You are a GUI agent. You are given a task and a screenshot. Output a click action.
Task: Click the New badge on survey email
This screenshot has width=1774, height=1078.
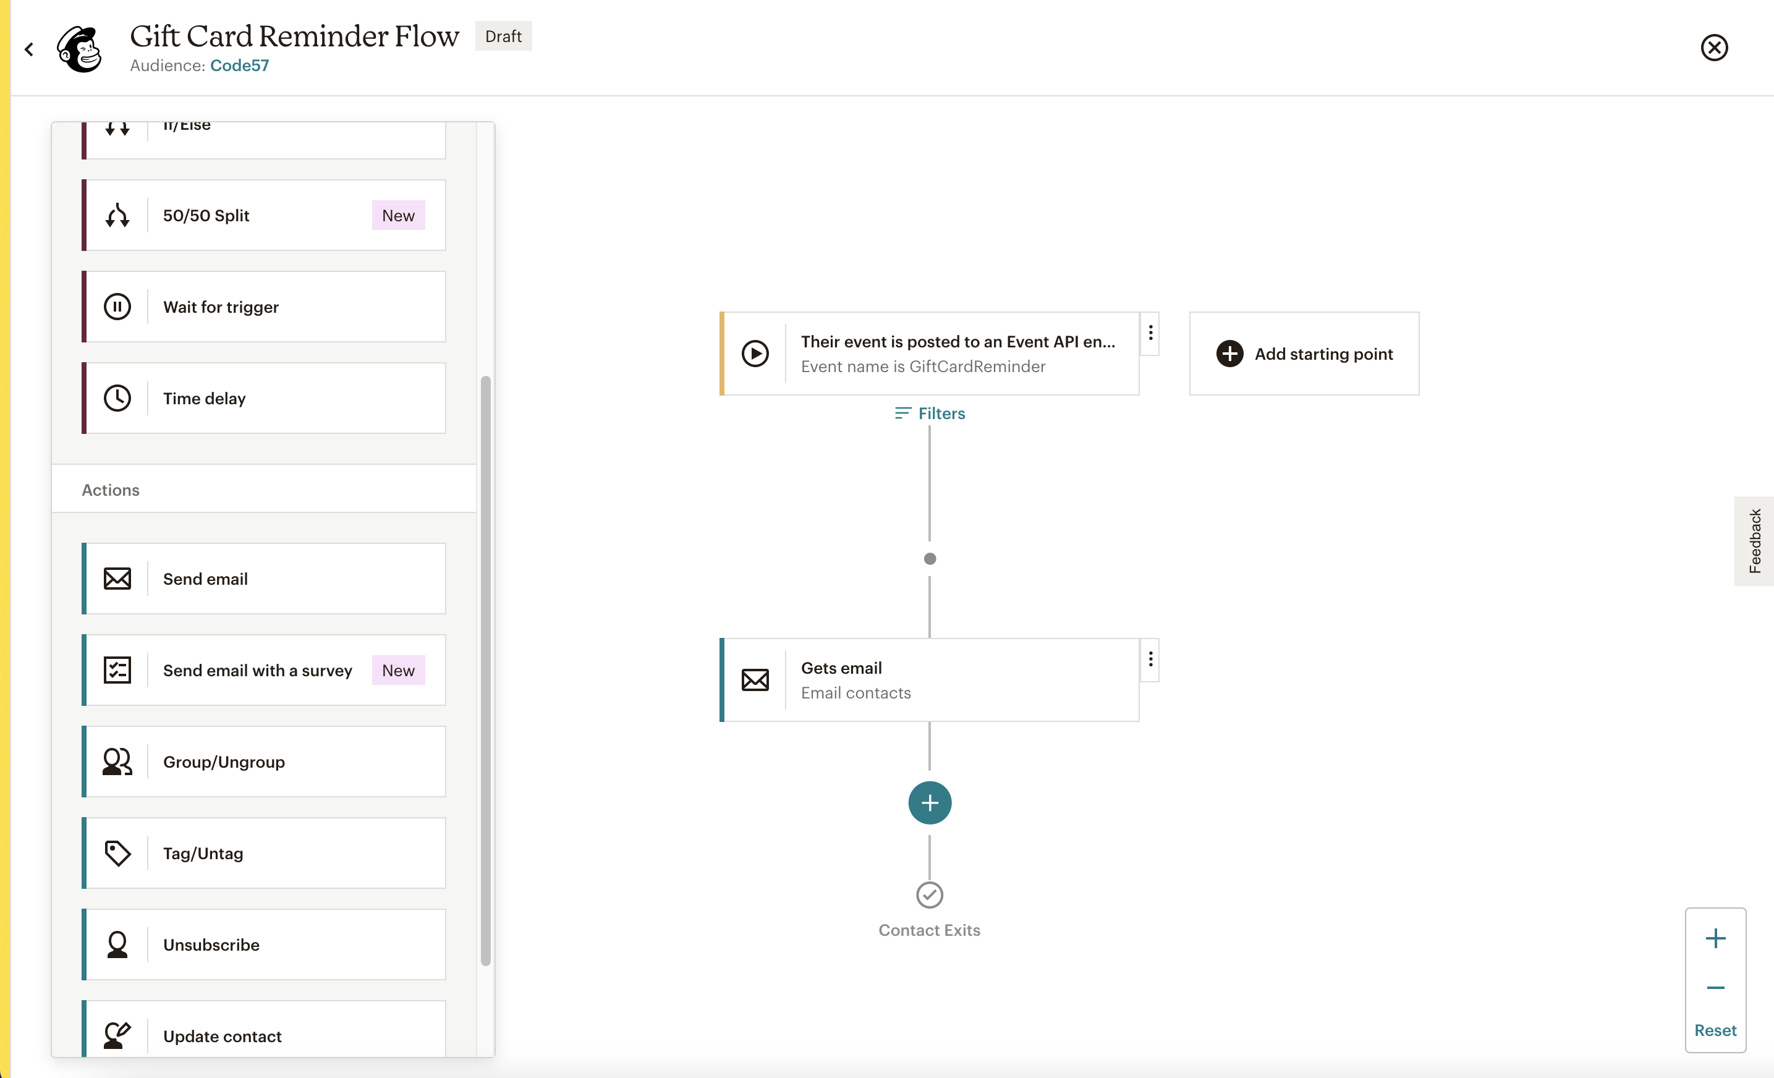tap(398, 671)
